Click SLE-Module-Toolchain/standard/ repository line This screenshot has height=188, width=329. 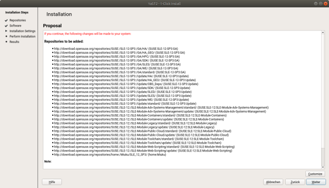point(139,139)
